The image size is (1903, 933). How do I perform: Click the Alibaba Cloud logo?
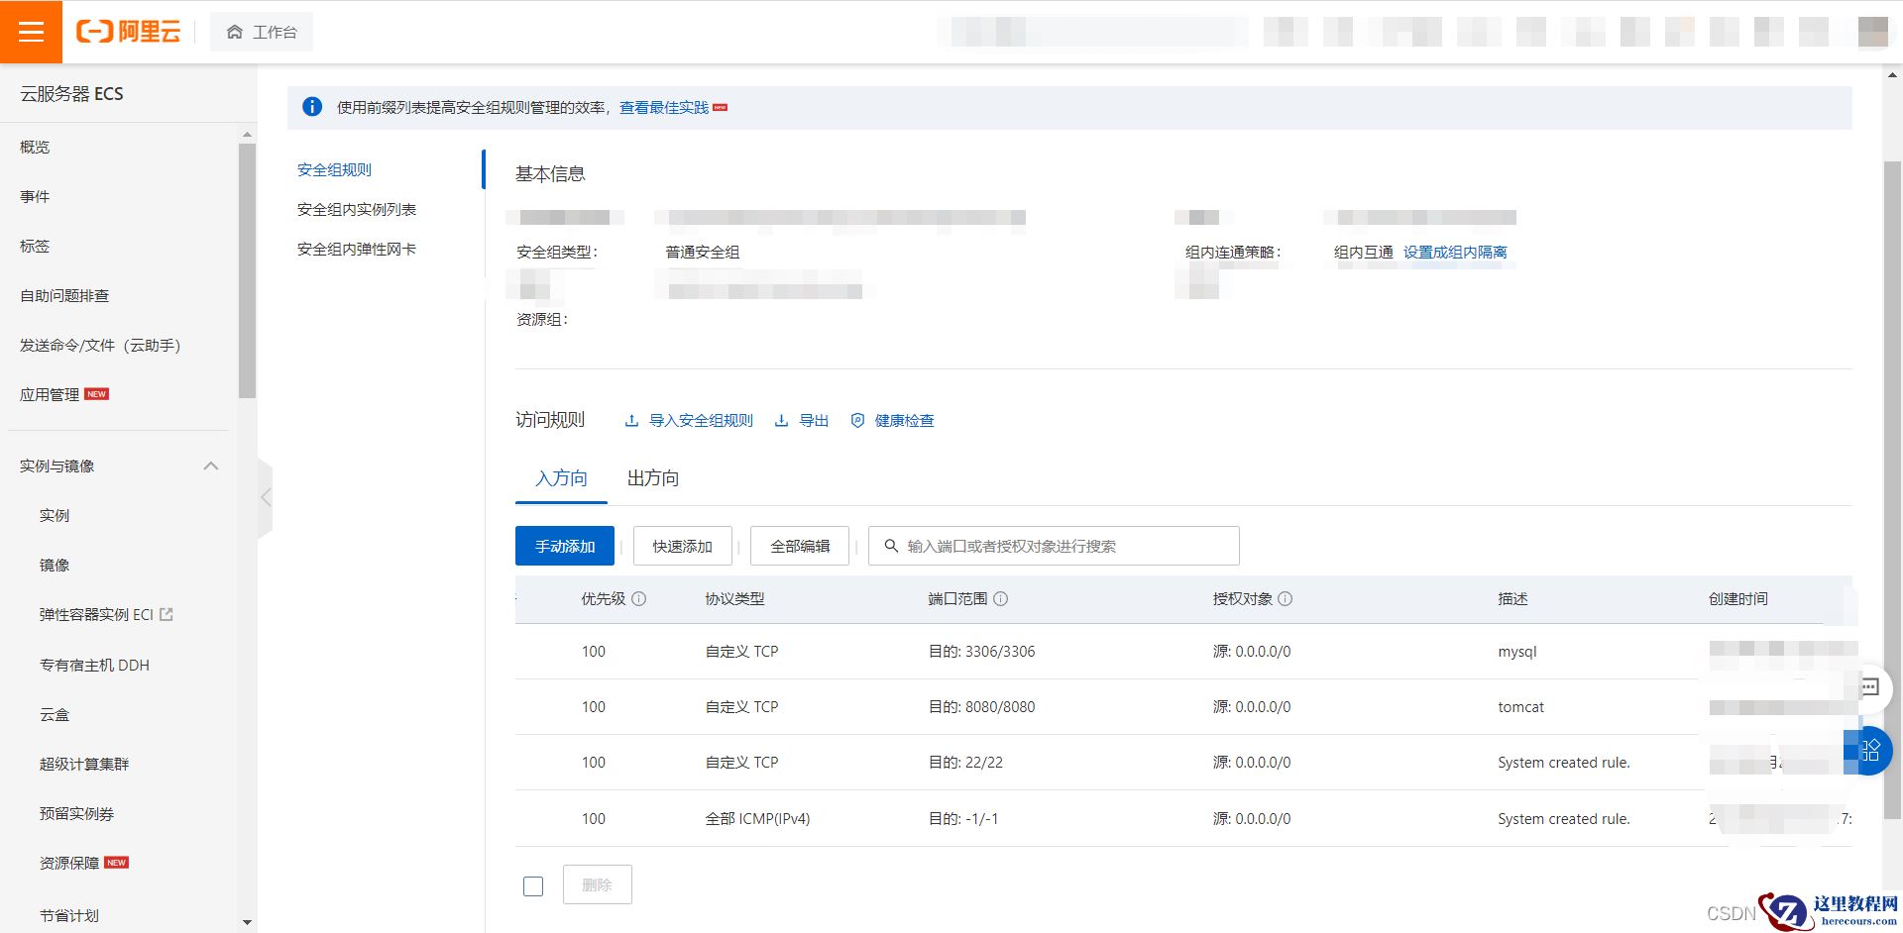point(129,31)
